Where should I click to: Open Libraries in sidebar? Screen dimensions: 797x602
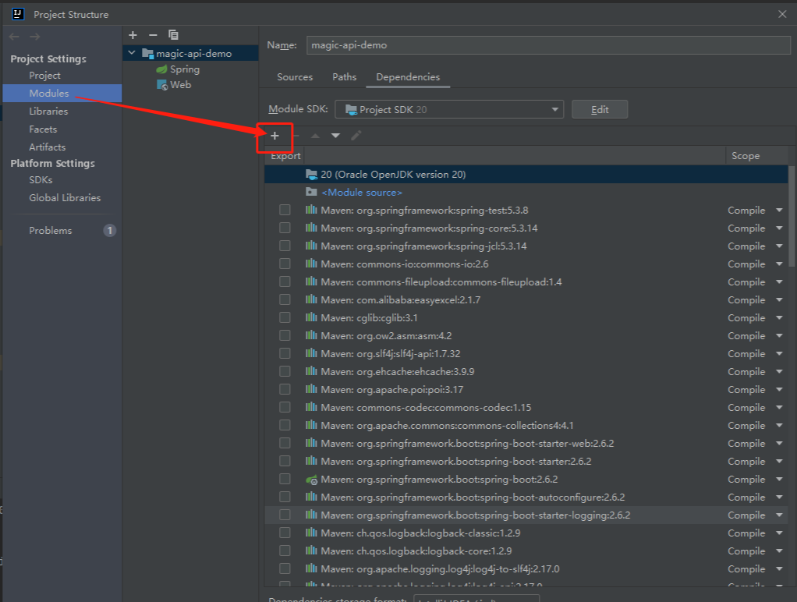click(48, 111)
